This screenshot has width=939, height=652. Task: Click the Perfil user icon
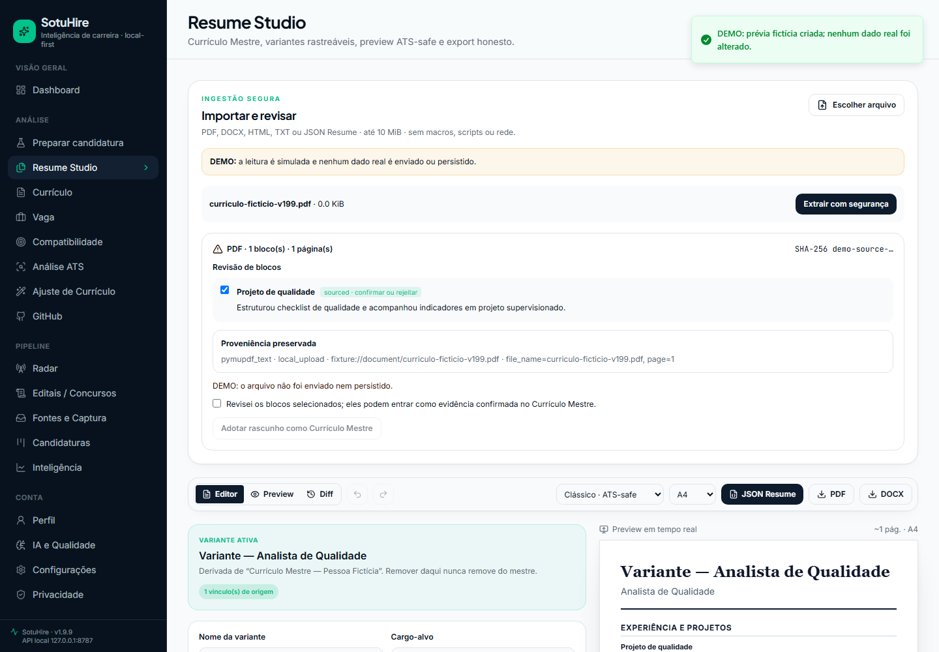point(21,520)
